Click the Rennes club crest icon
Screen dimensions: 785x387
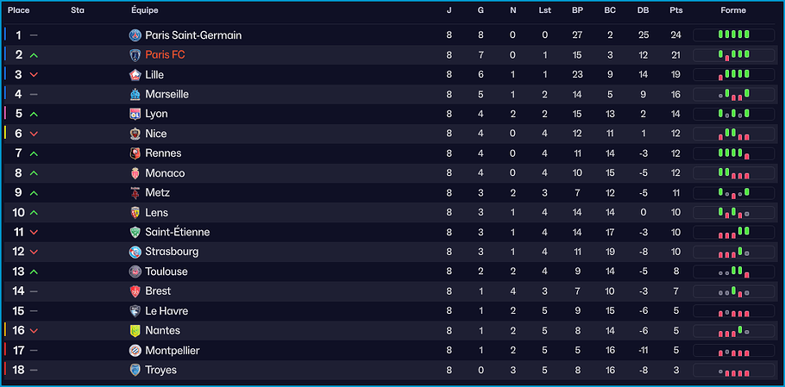click(135, 153)
